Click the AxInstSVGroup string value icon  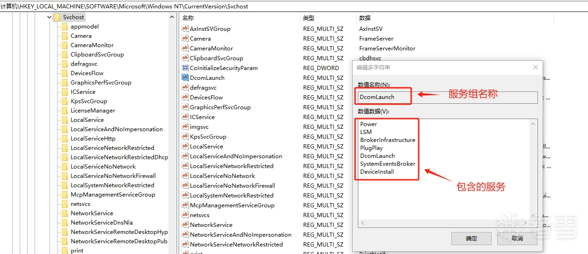(185, 28)
